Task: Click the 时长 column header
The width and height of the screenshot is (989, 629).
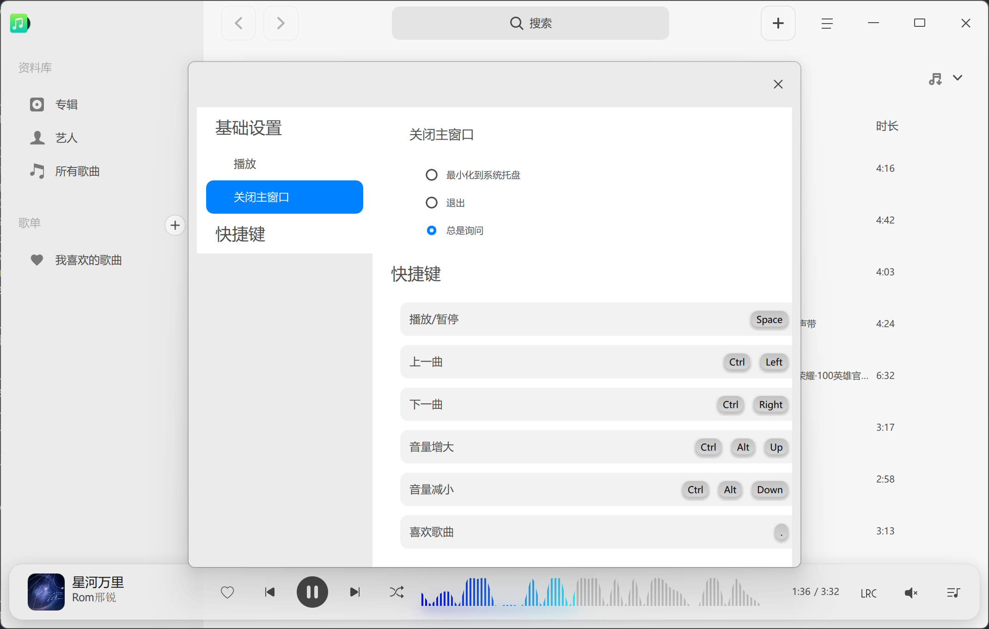Action: click(887, 126)
